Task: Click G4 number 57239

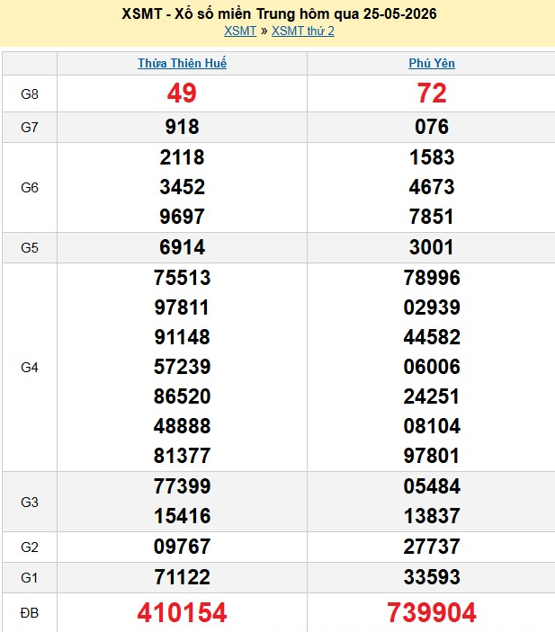Action: pyautogui.click(x=182, y=367)
